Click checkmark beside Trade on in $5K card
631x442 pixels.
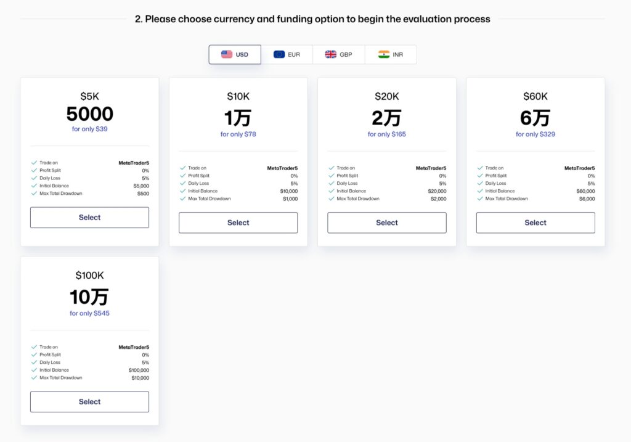point(34,163)
